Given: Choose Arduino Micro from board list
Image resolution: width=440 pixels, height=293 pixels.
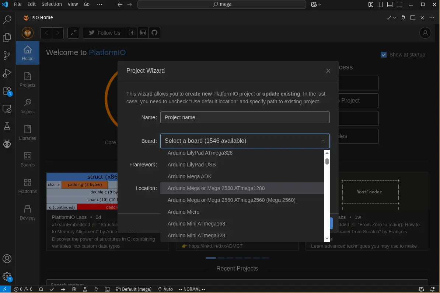Looking at the screenshot, I should [184, 212].
